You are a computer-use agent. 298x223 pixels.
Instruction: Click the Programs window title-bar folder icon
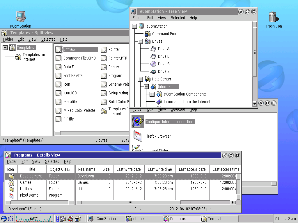(x=8, y=155)
